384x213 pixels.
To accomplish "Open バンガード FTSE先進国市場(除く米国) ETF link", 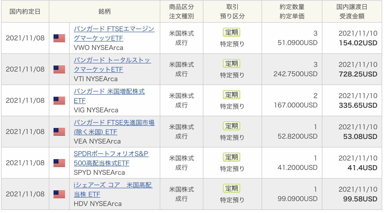I will pyautogui.click(x=114, y=127).
